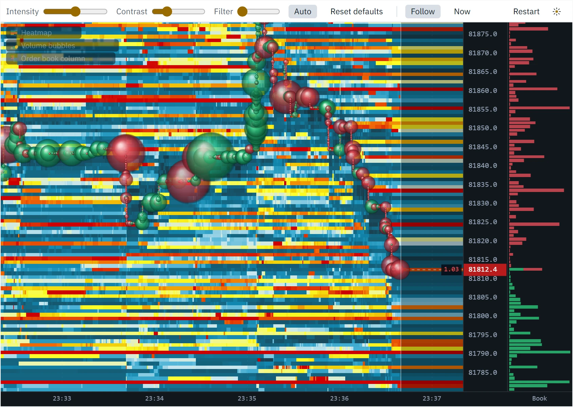Click the 81830.0 price axis label
573x407 pixels.
[483, 203]
